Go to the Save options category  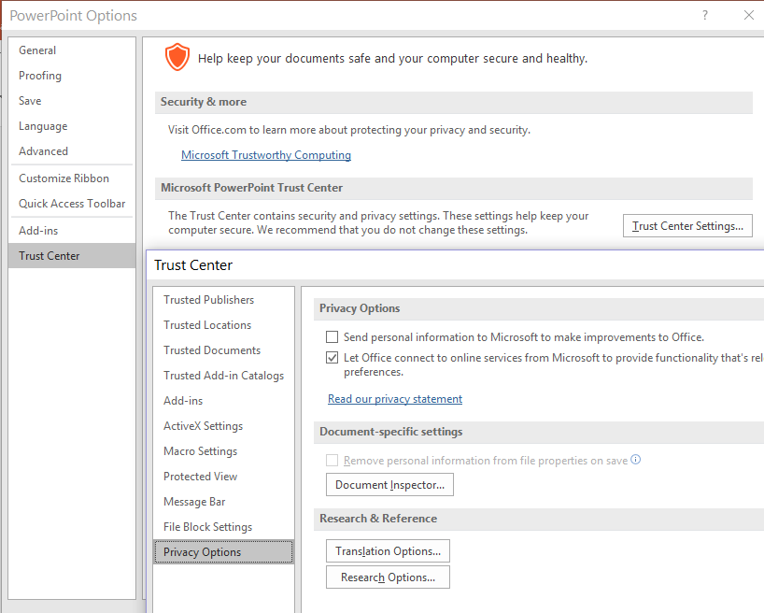tap(72, 101)
